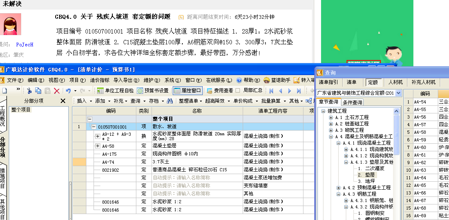
Task: Expand A.2 桩基础工程 tree node
Action: [331, 124]
